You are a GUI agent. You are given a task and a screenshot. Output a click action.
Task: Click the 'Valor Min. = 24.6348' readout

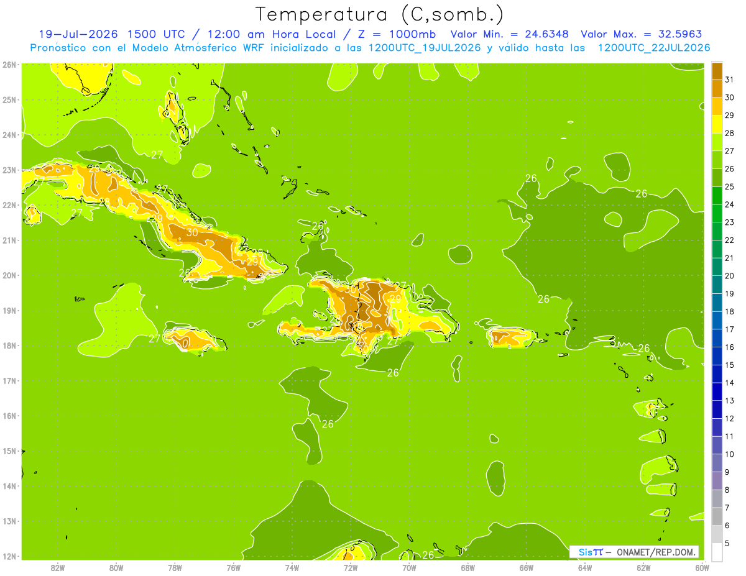(509, 34)
